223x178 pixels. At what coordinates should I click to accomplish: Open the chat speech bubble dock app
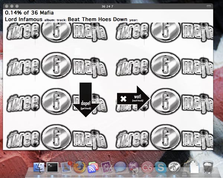coord(120,167)
